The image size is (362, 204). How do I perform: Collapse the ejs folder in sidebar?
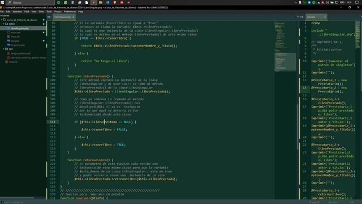pyautogui.click(x=3, y=49)
